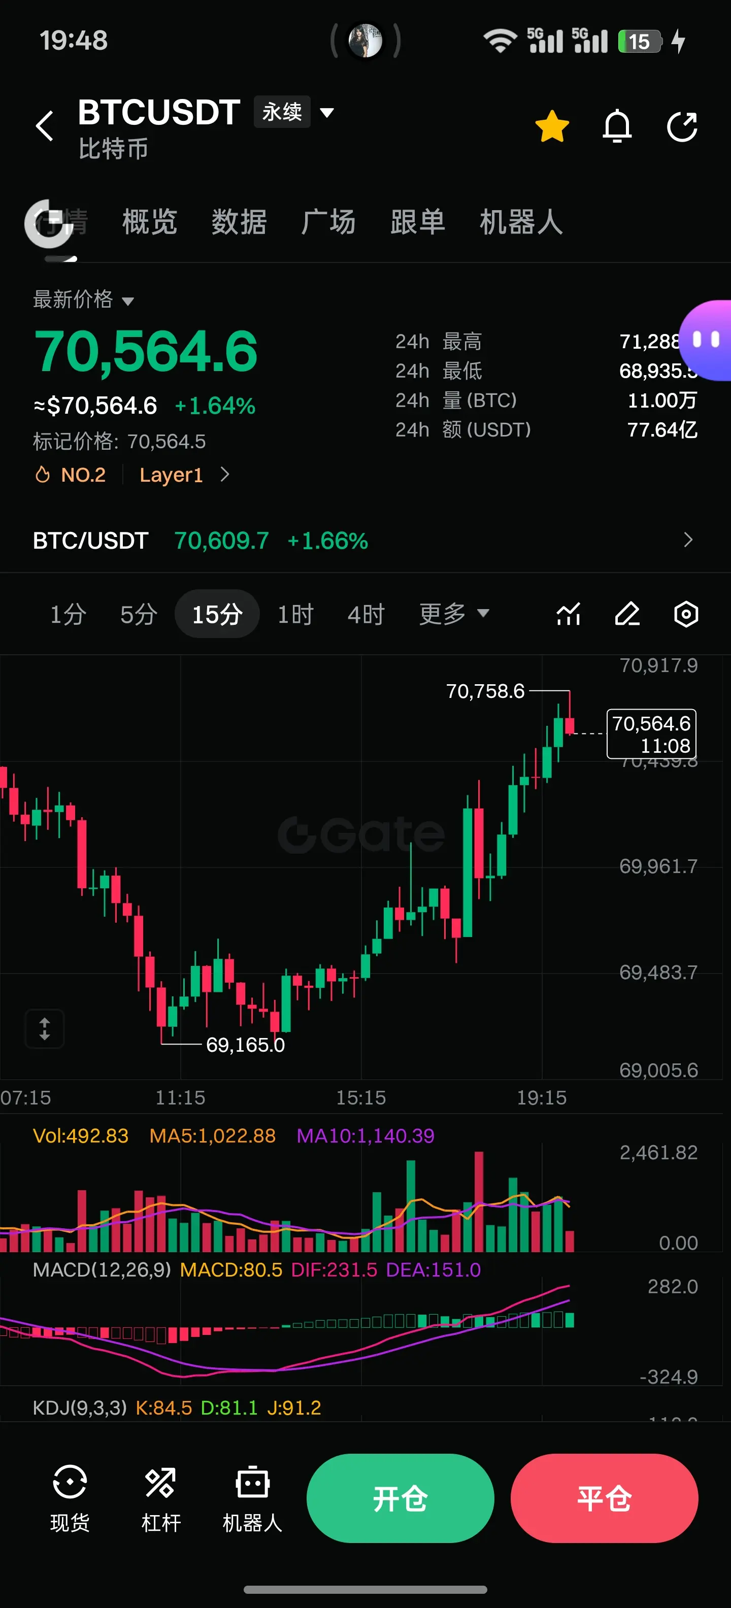The width and height of the screenshot is (731, 1608).
Task: Open chart settings hexagon icon
Action: [686, 614]
